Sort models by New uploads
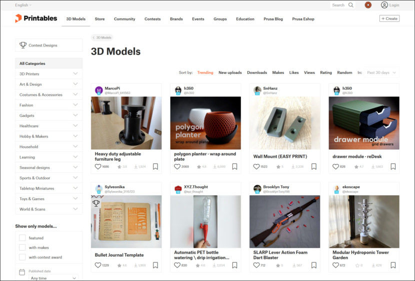 (230, 73)
